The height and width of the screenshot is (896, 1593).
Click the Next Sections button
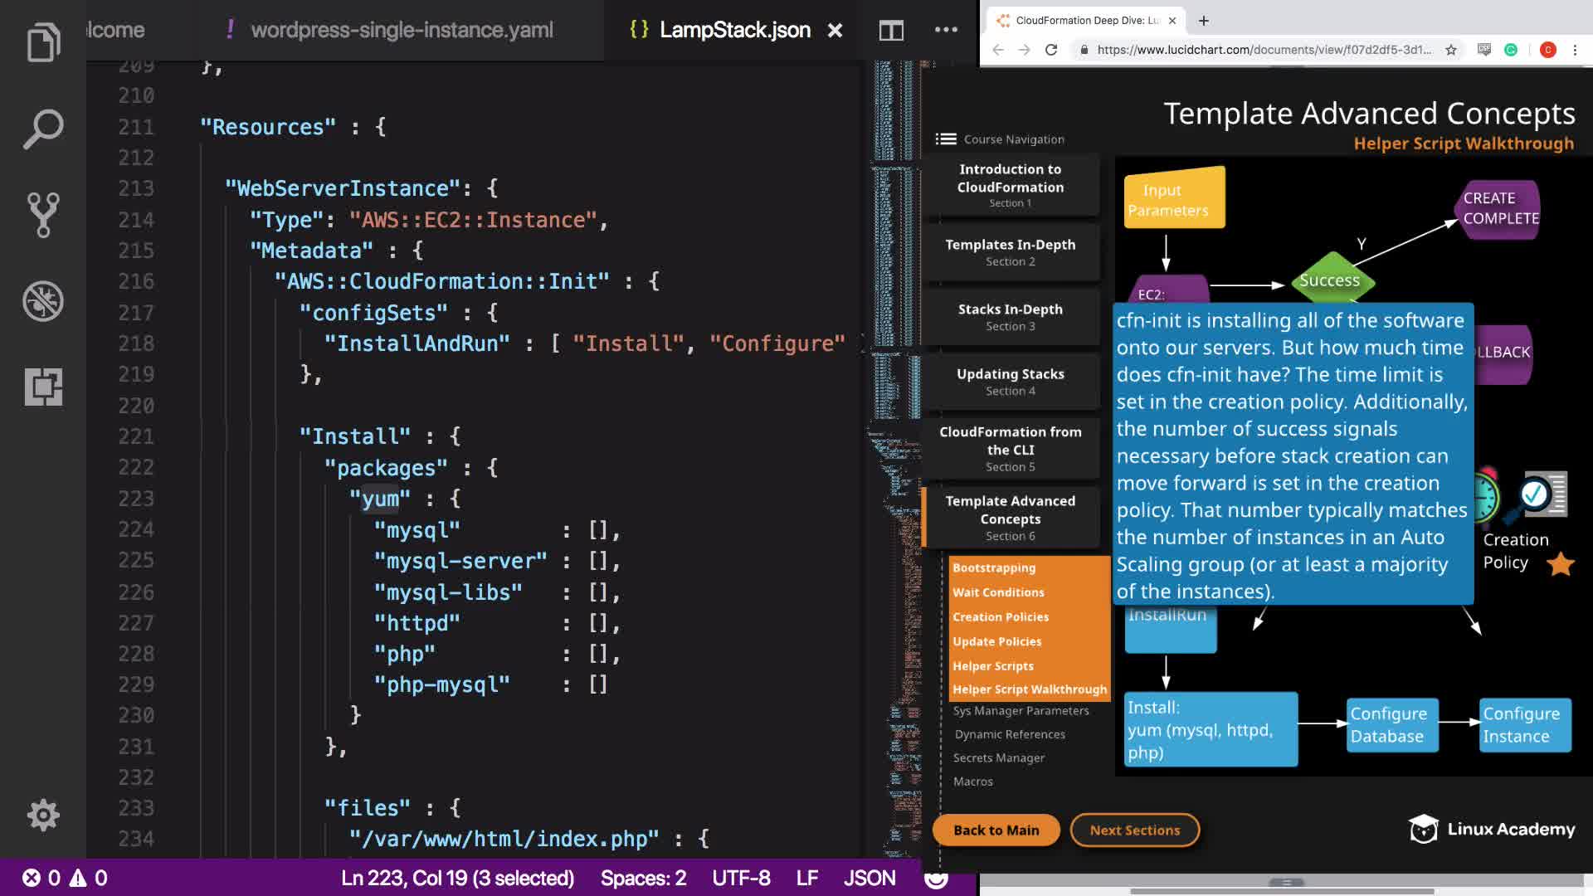pos(1134,830)
